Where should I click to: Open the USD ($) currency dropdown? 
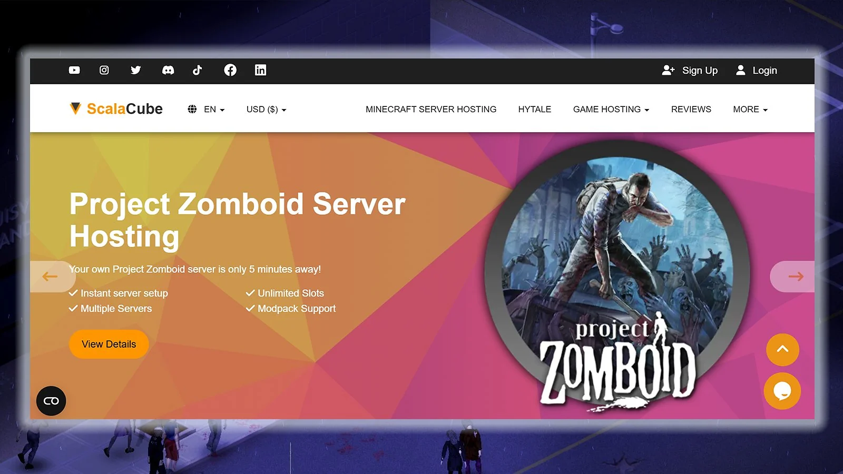[267, 110]
